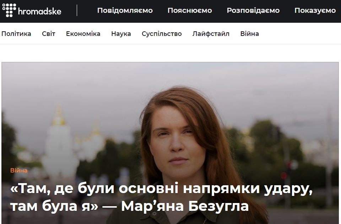The width and height of the screenshot is (341, 224).
Task: Open the article headline about основні напрямки удару
Action: pyautogui.click(x=161, y=197)
